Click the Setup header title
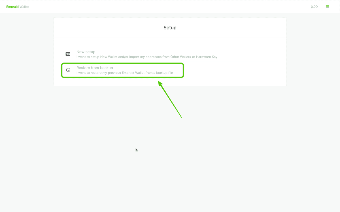The height and width of the screenshot is (212, 340). point(170,27)
